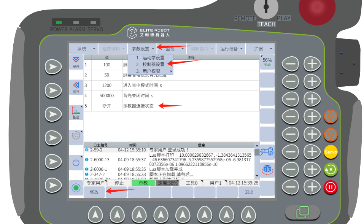Click the robot arm icon
The image size is (364, 224).
(267, 151)
